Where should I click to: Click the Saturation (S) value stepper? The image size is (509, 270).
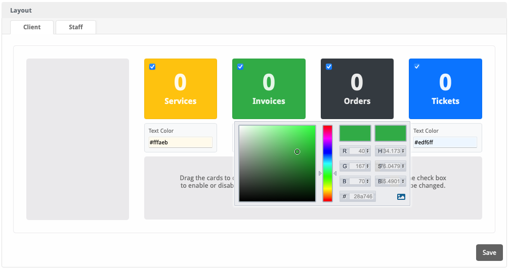click(x=403, y=166)
